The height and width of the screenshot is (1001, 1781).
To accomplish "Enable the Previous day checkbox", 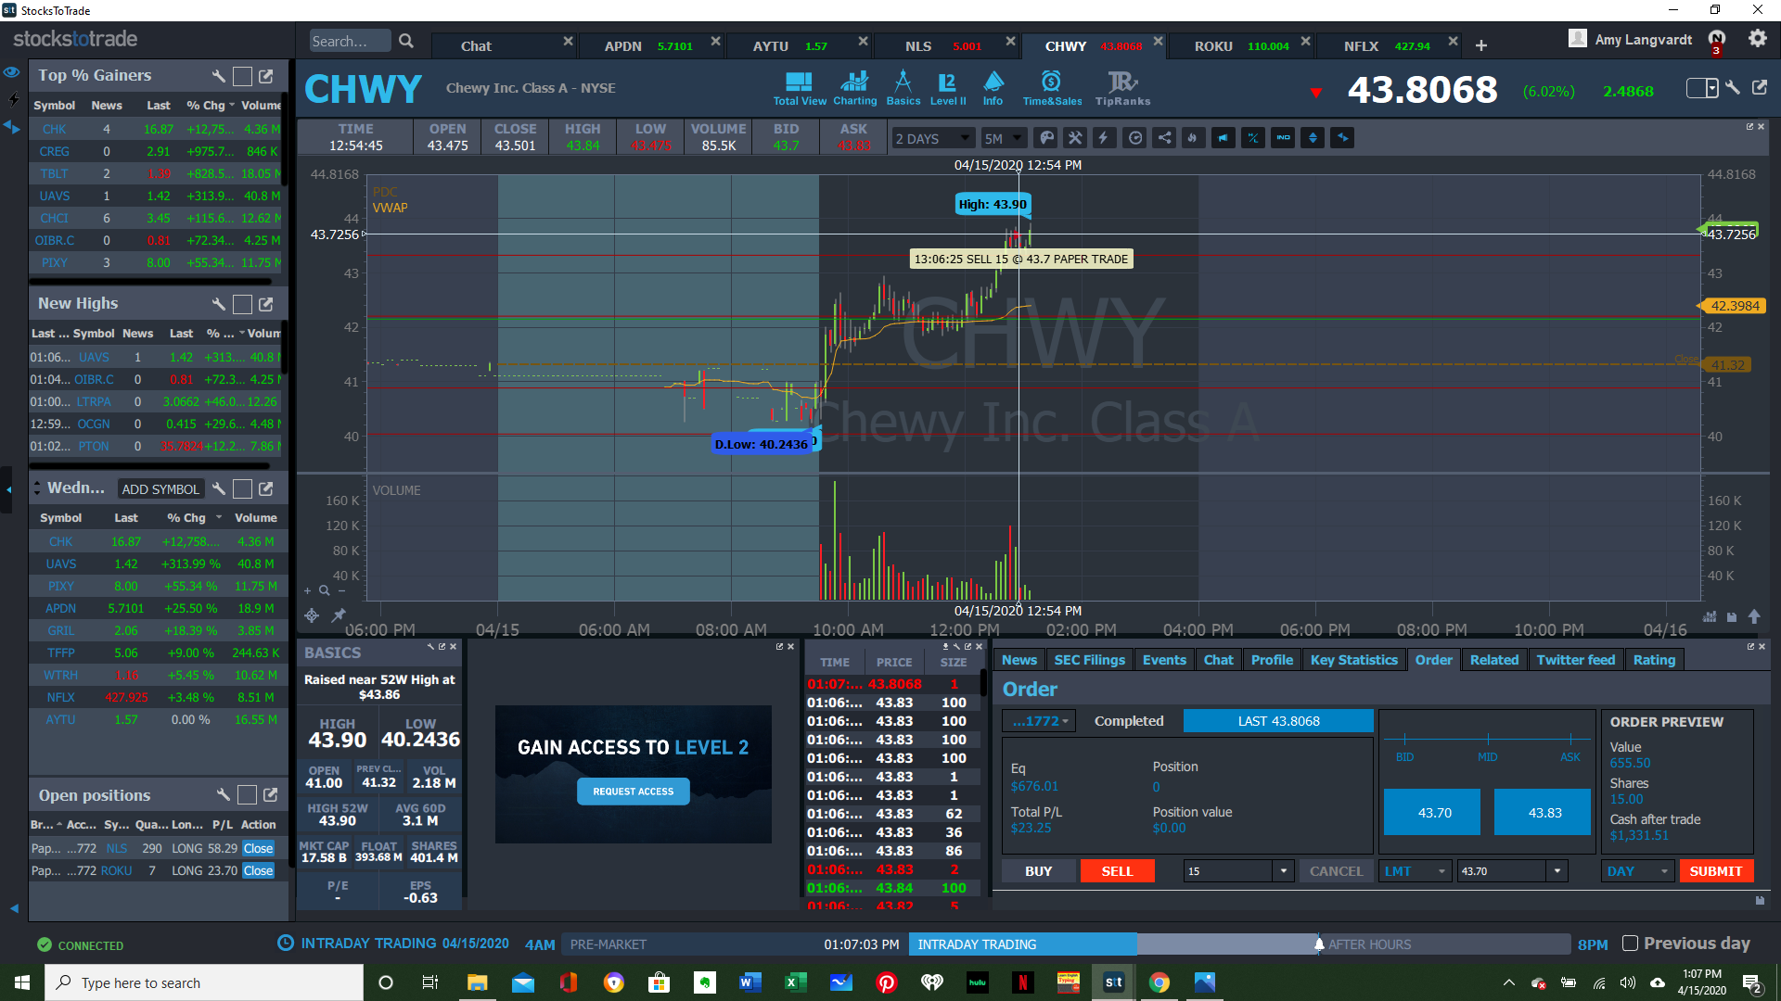I will 1630,944.
